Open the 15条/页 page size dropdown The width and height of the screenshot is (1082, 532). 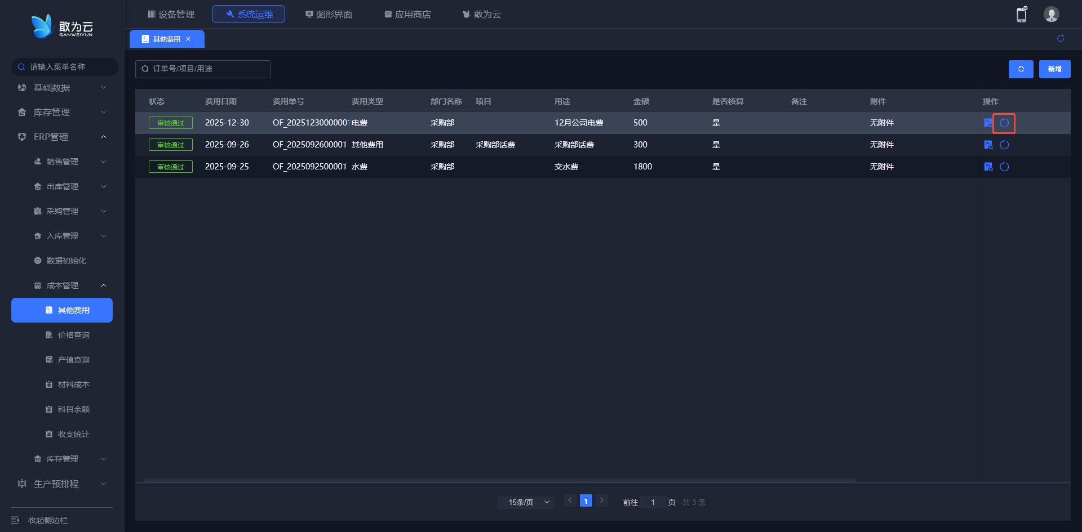click(525, 502)
